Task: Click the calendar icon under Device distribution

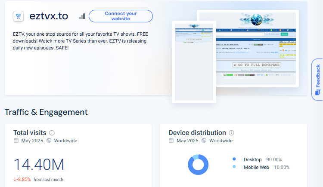Action: tap(171, 141)
